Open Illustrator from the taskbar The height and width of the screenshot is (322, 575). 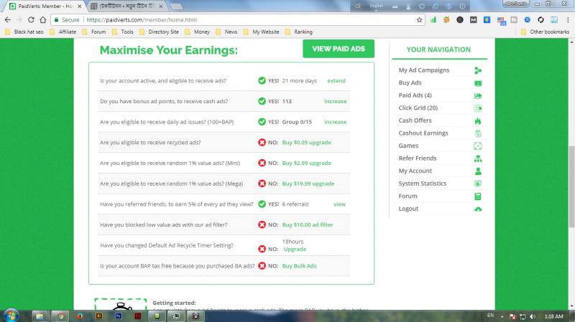pos(99,316)
